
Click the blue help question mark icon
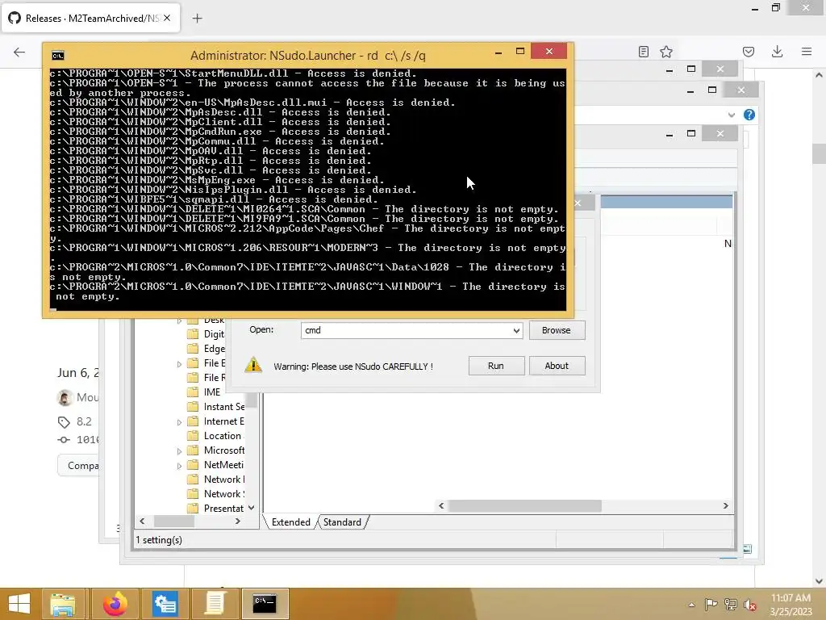[x=749, y=115]
